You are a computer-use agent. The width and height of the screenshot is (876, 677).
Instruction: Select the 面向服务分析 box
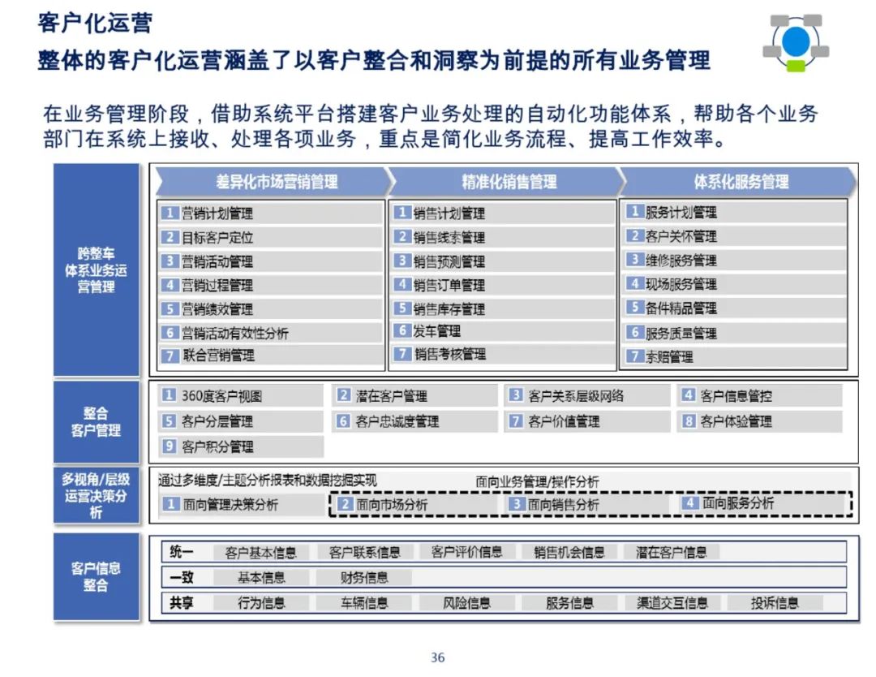(762, 503)
